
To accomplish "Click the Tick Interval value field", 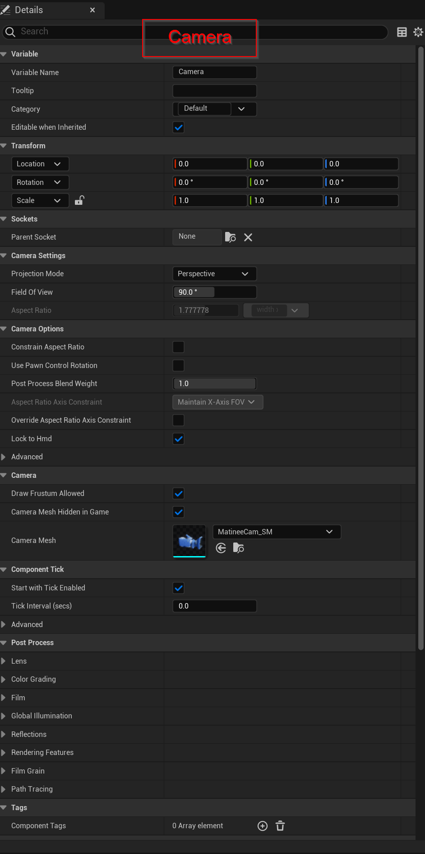I will point(215,606).
